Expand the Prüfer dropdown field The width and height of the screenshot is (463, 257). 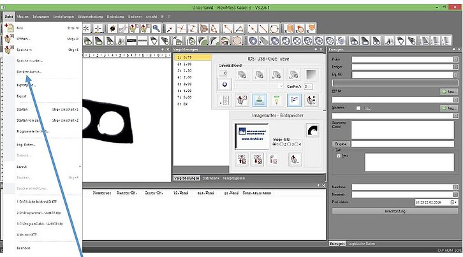pyautogui.click(x=455, y=59)
